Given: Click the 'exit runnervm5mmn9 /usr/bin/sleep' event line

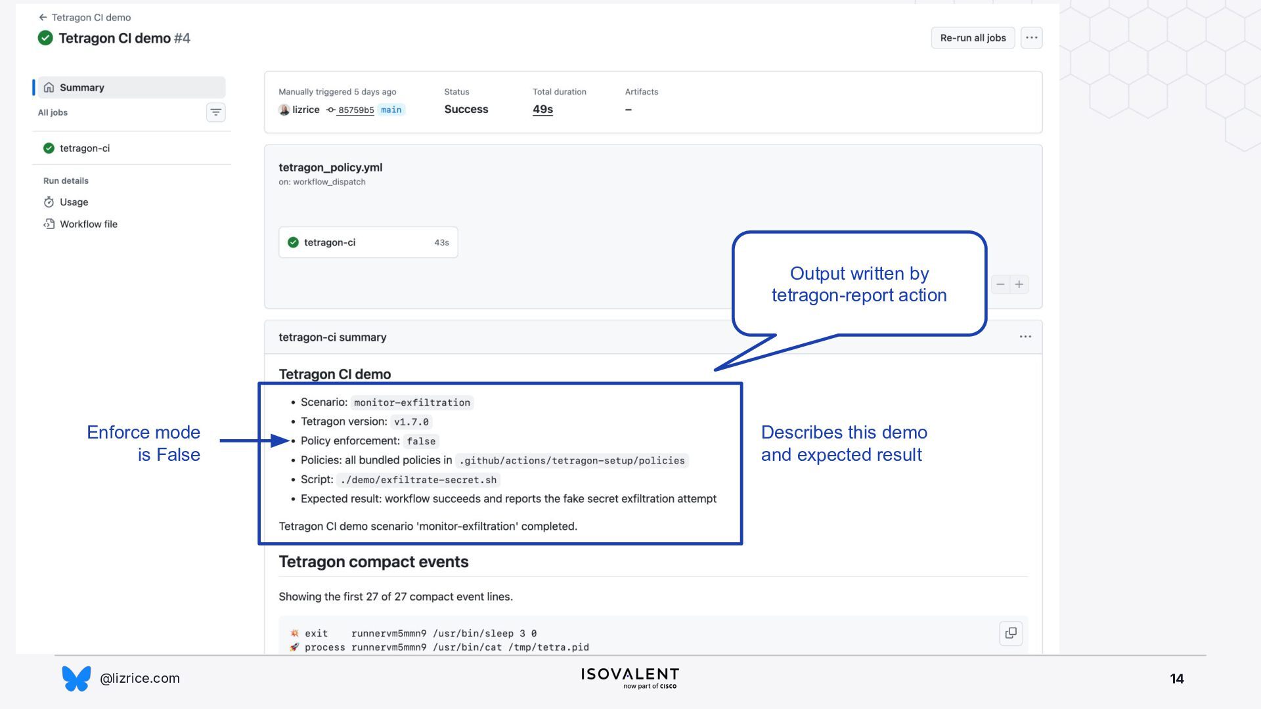Looking at the screenshot, I should 413,634.
